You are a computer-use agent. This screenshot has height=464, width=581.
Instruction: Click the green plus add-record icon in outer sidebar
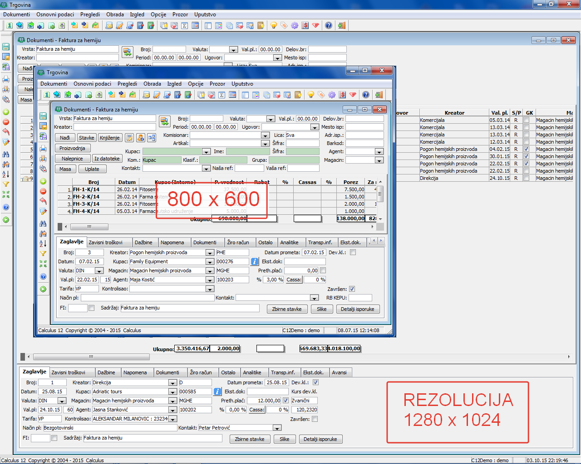coord(6,112)
